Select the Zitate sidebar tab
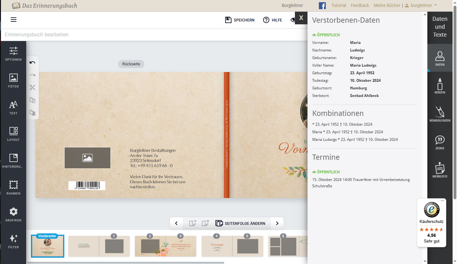457x264 pixels. click(440, 142)
